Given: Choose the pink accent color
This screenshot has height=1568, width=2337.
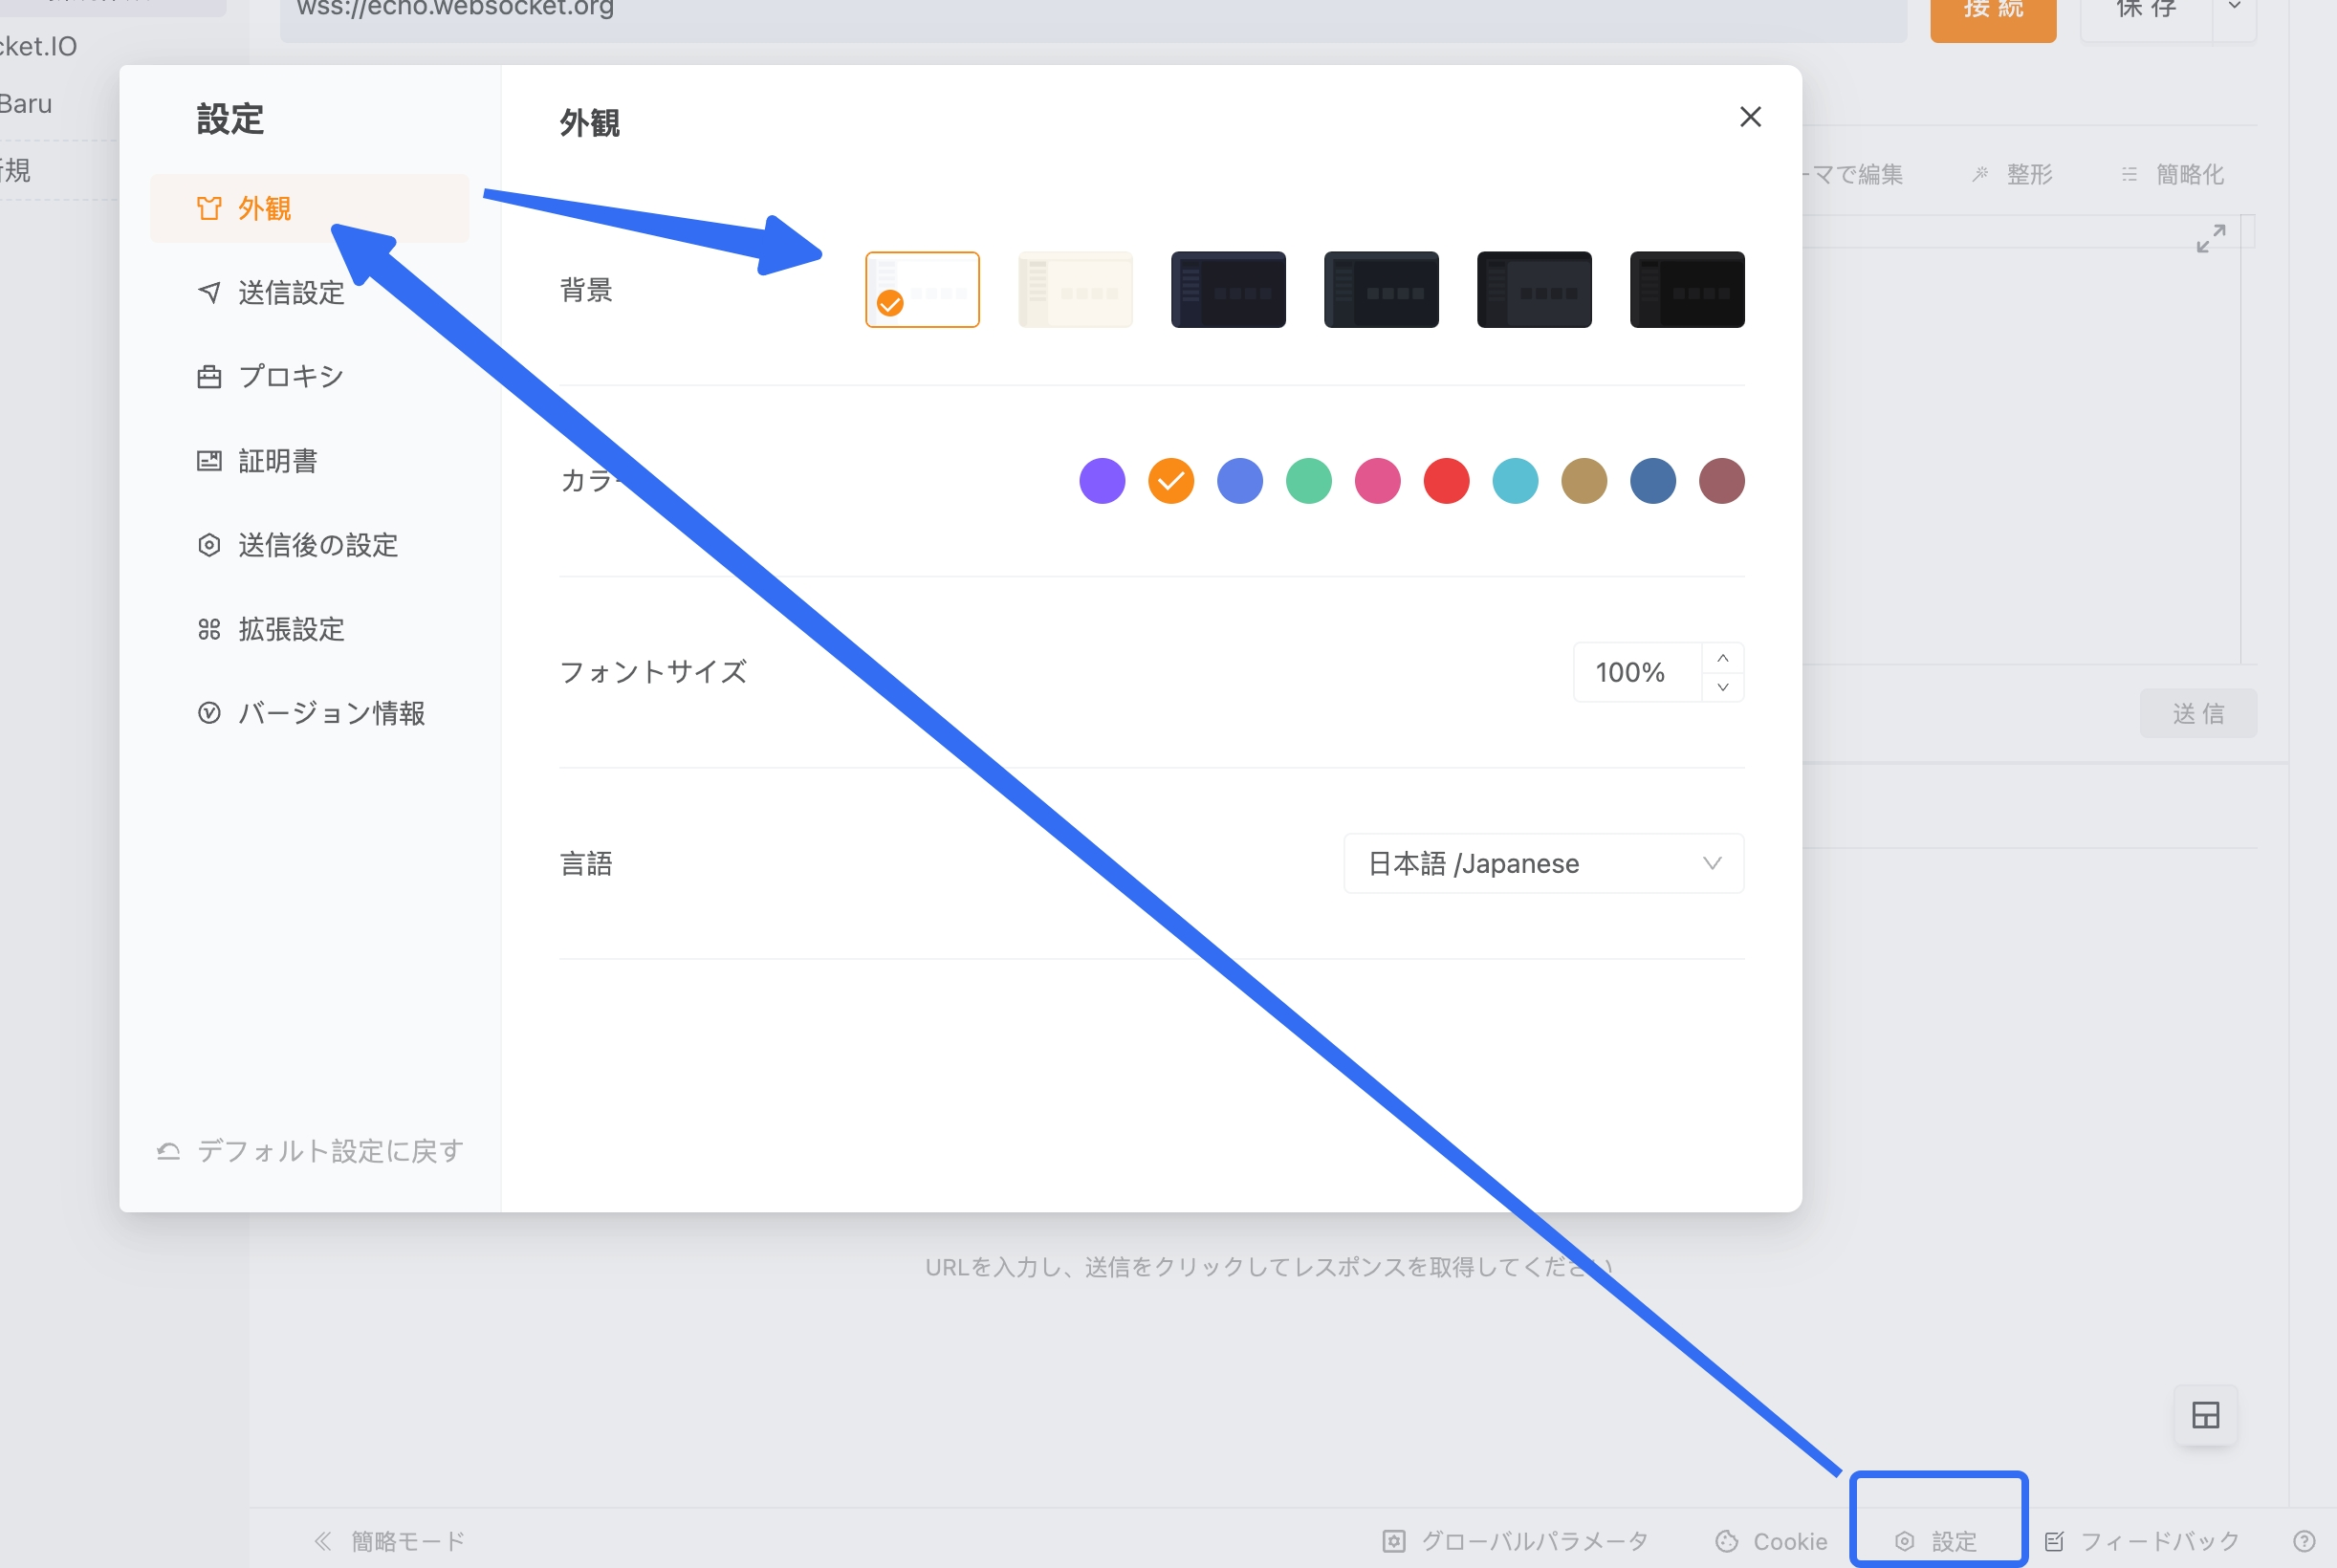Looking at the screenshot, I should pos(1378,481).
